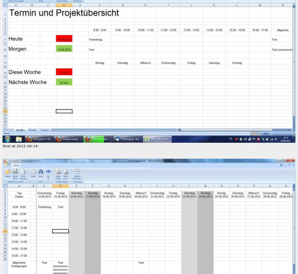Click the DE language indicator in the tray
Viewport: 298px width, 274px height.
click(x=230, y=139)
